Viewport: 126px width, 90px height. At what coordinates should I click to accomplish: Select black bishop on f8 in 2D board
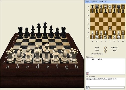[x=114, y=7]
